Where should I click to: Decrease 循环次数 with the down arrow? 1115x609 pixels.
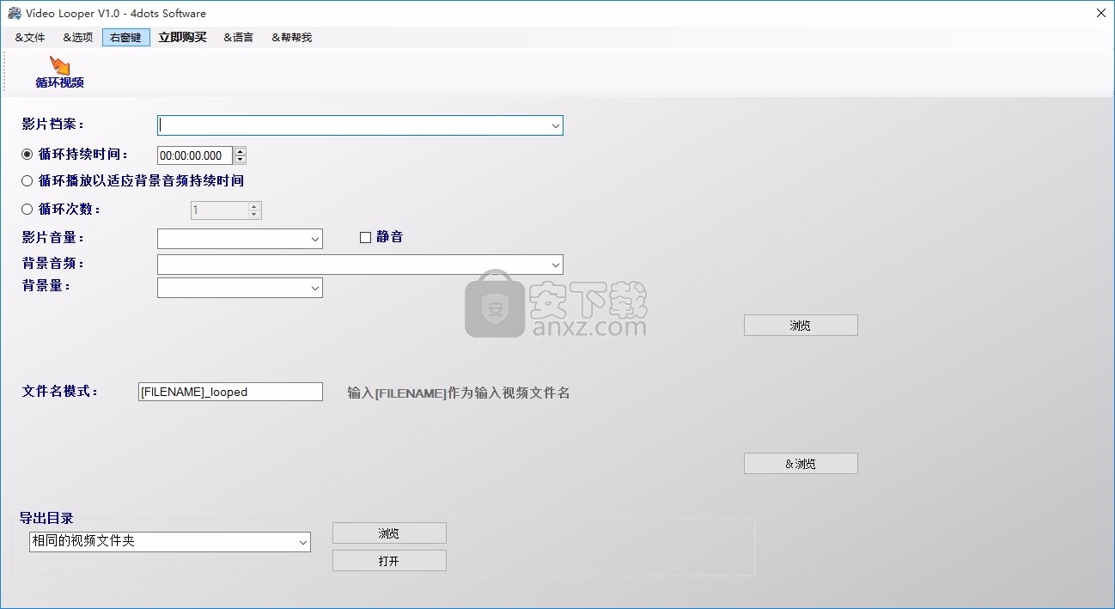[x=254, y=215]
